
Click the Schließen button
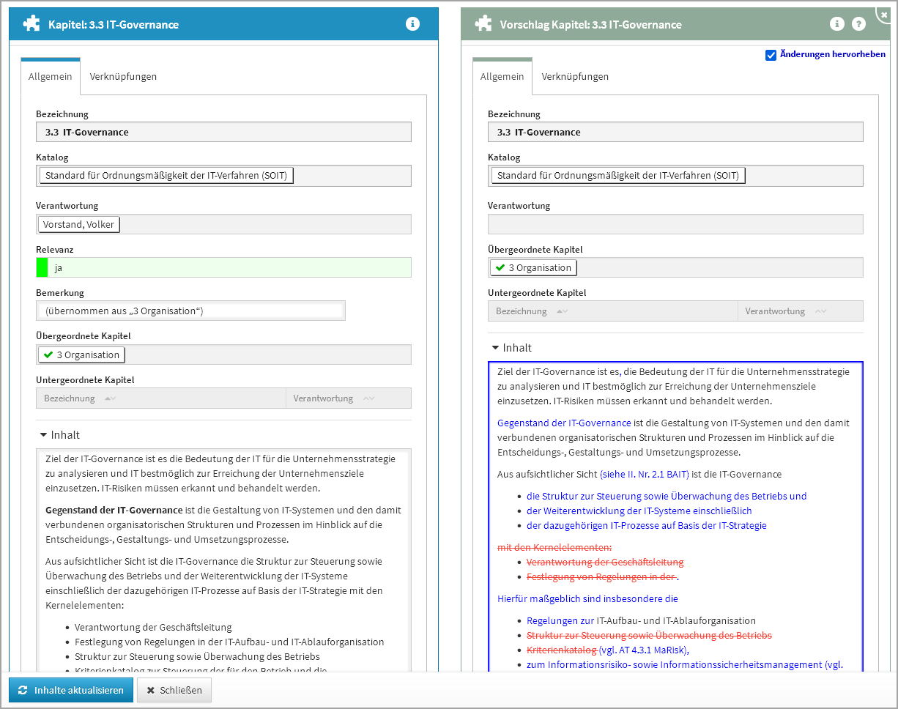[174, 690]
